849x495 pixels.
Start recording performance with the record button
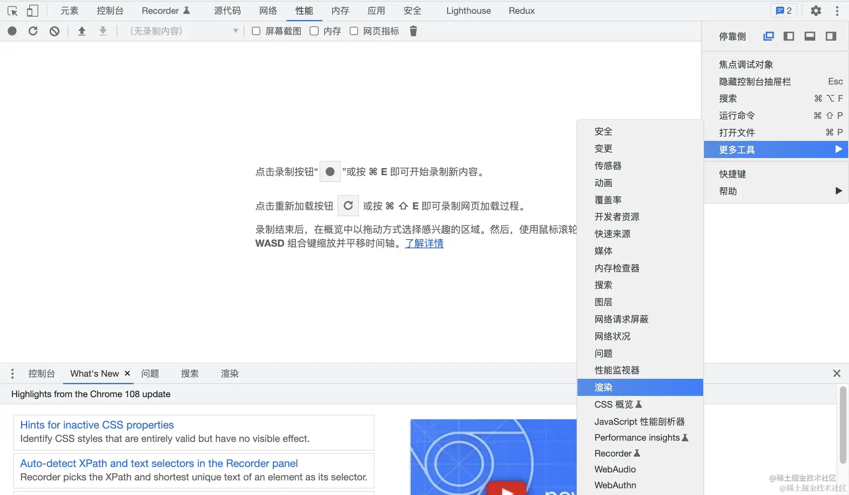tap(12, 31)
